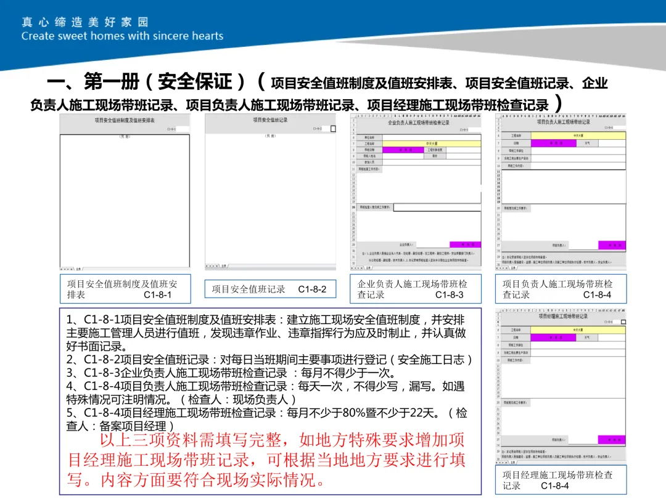The height and width of the screenshot is (499, 666).
Task: Select caption 企业负责人施工现场带班检查记录 C1-8-3
Action: [416, 289]
